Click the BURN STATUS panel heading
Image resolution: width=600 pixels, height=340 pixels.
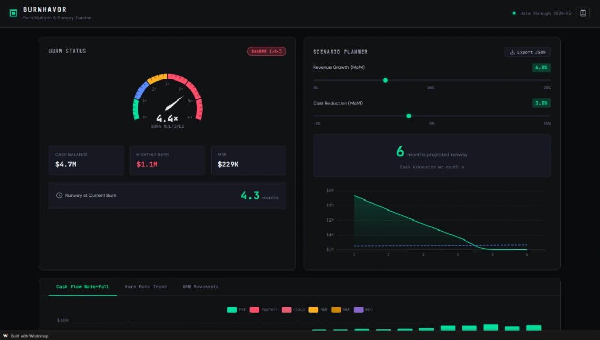(67, 51)
